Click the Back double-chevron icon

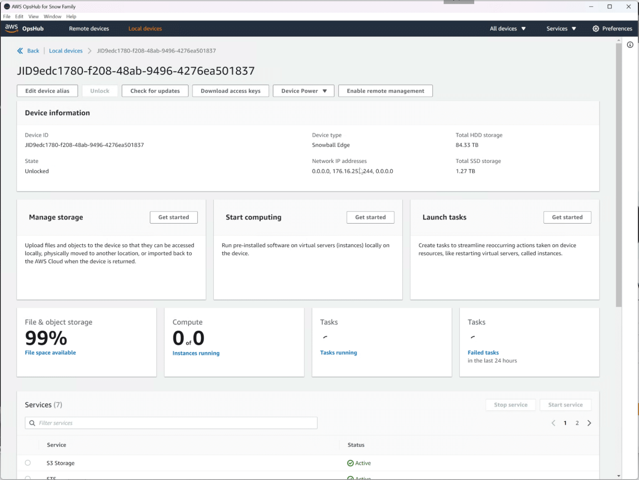tap(20, 51)
